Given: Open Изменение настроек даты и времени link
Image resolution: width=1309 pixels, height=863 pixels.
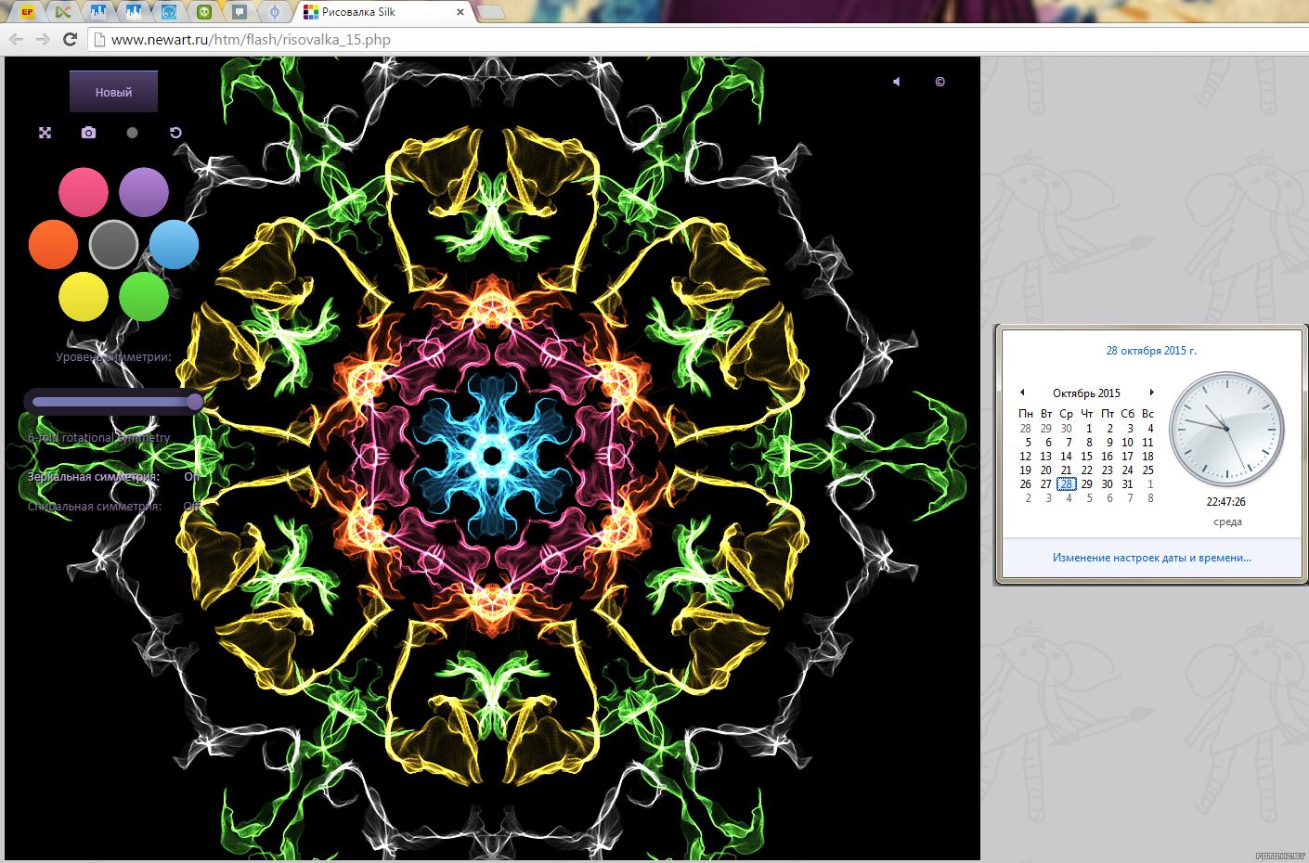Looking at the screenshot, I should [x=1152, y=558].
